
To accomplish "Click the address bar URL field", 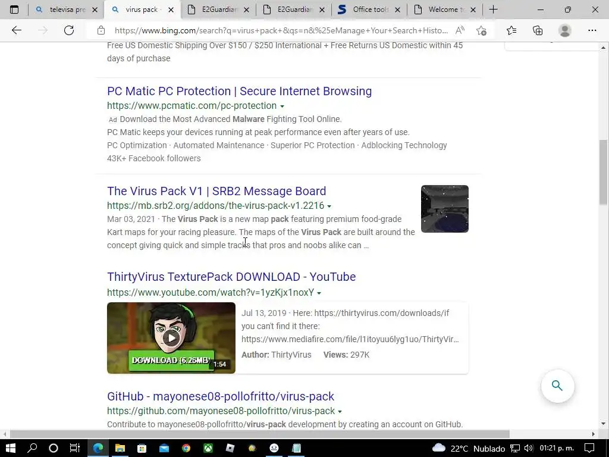I will [x=281, y=30].
